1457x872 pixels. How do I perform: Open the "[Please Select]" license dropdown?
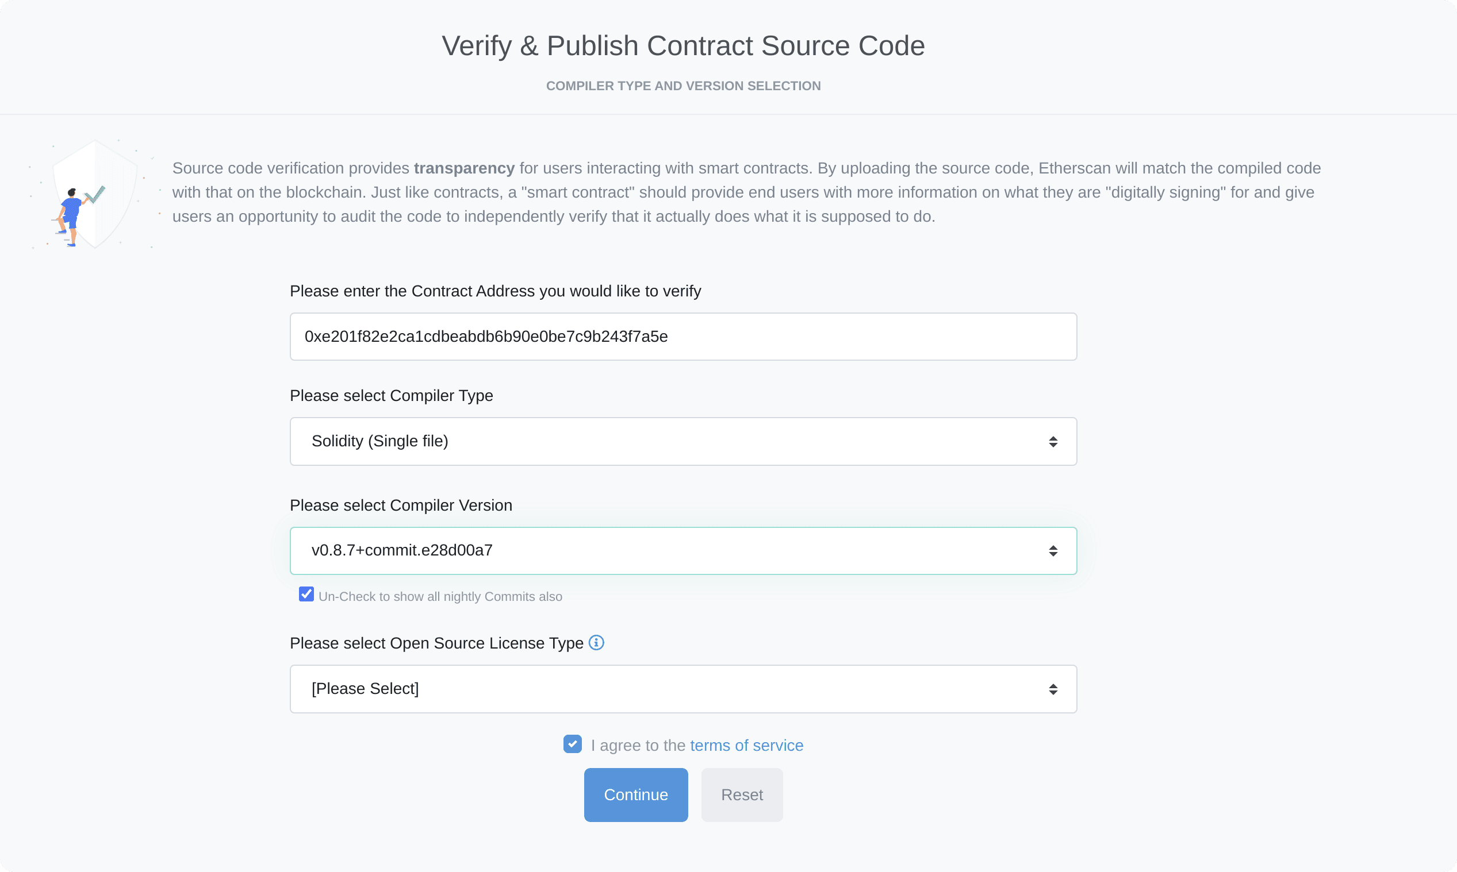(682, 689)
